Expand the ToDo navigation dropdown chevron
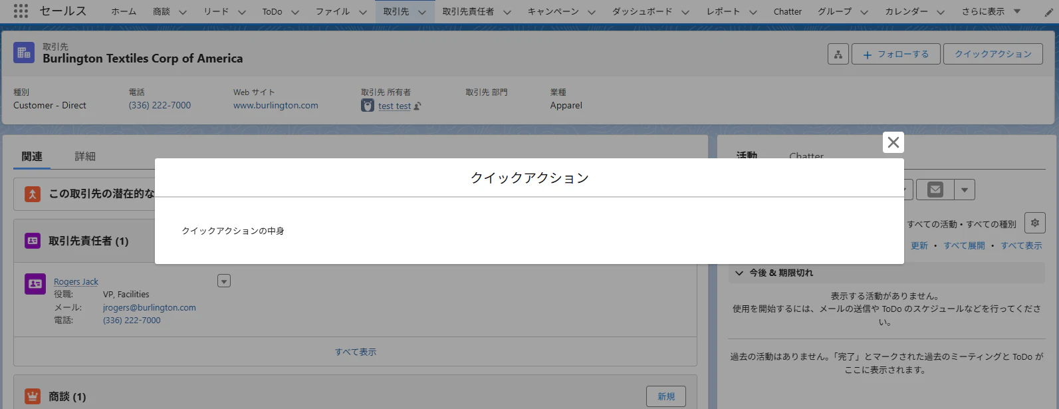1059x409 pixels. click(295, 12)
